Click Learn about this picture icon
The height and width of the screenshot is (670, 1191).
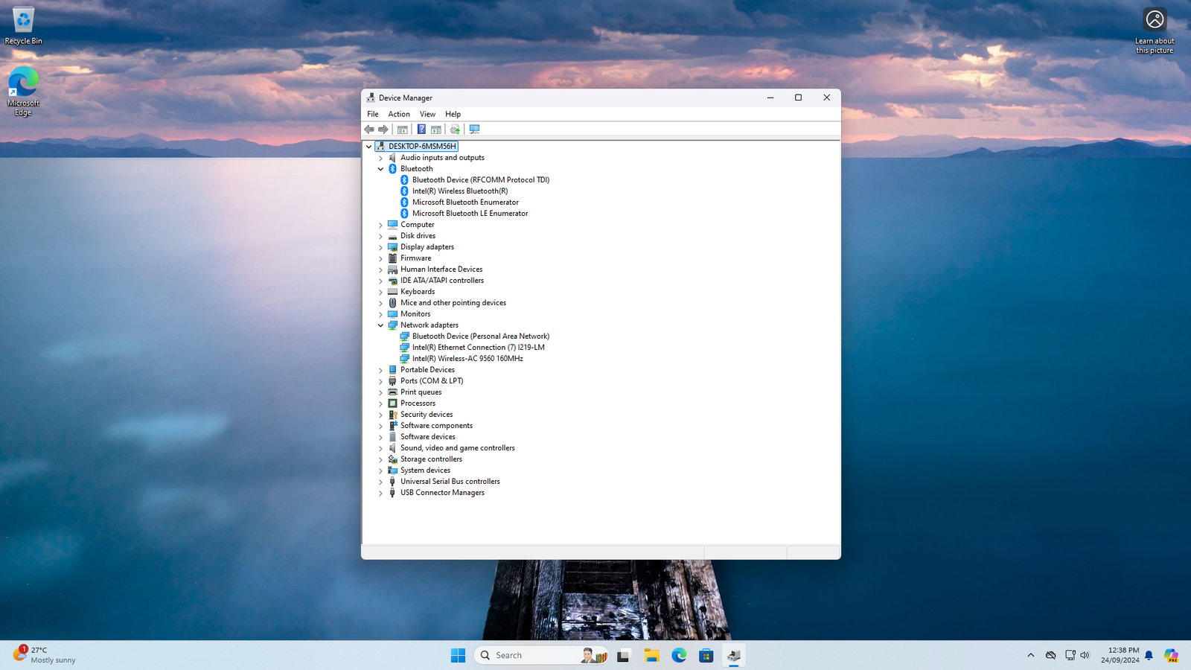tap(1155, 31)
